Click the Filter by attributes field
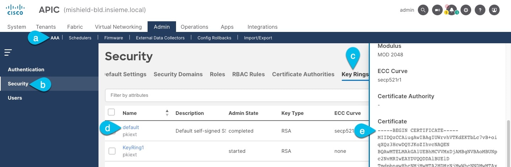The width and height of the screenshot is (511, 167). (237, 95)
